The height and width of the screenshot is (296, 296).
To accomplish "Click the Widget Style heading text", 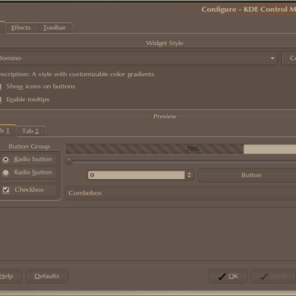I will click(x=165, y=43).
